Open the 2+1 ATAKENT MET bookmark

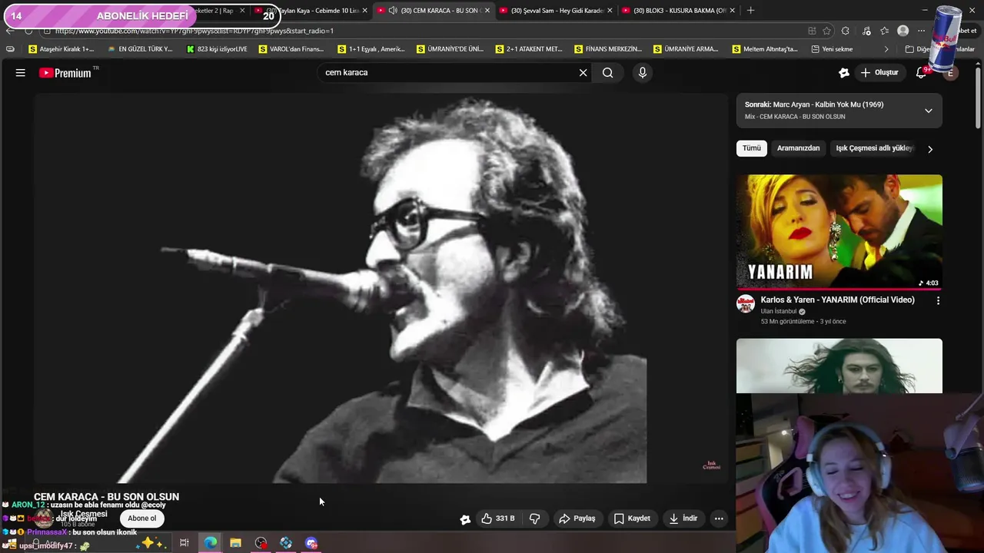pyautogui.click(x=529, y=49)
